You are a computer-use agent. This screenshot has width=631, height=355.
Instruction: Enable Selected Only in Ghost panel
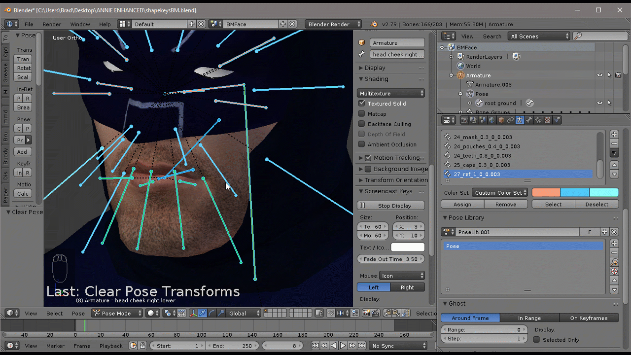click(536, 340)
